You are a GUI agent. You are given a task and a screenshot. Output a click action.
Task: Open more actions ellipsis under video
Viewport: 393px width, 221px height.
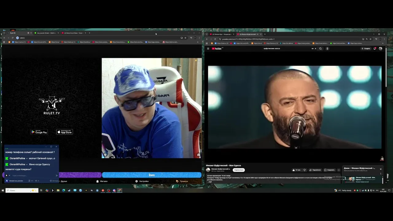339,170
